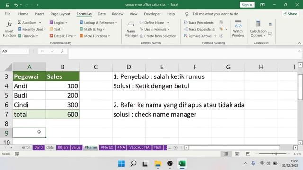This screenshot has height=170, width=303.
Task: Open the Name Manager
Action: 131,29
